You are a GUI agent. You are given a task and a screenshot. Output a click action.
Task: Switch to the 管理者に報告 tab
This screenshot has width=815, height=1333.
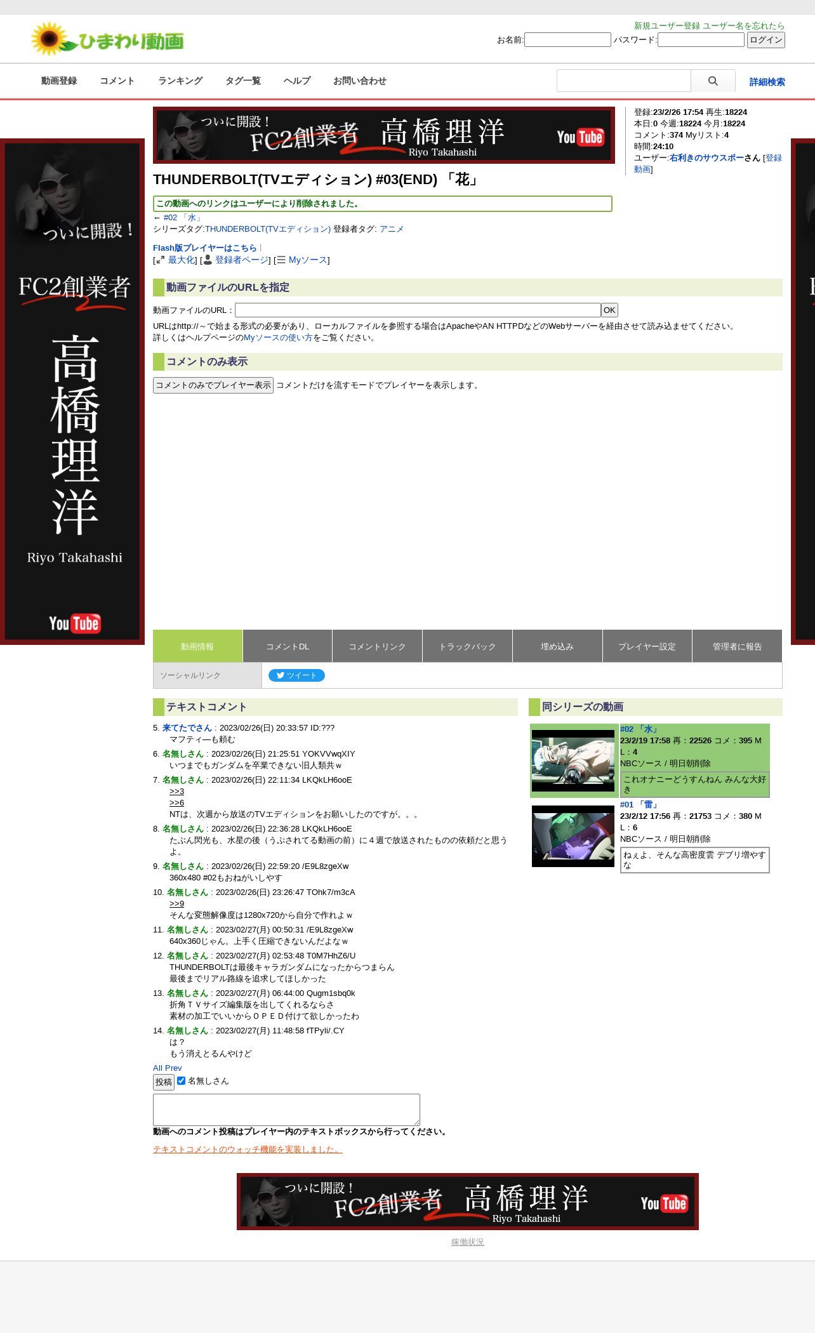click(x=737, y=646)
